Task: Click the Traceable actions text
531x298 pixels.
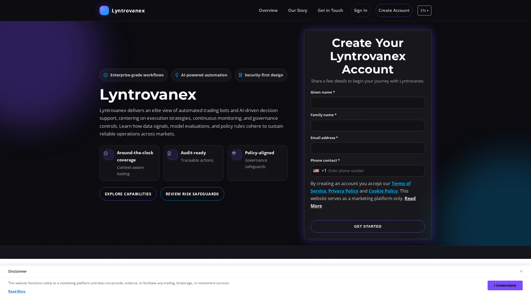Action: (197, 160)
